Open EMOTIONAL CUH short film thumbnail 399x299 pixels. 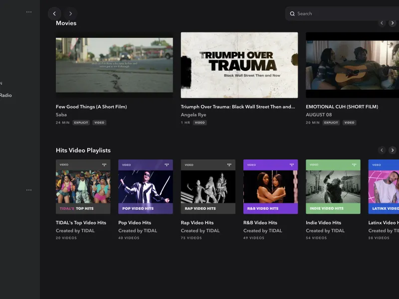coord(353,65)
